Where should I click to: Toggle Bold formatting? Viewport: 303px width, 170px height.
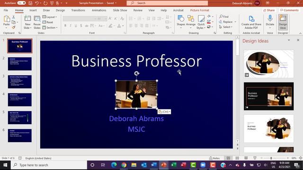tap(65, 25)
